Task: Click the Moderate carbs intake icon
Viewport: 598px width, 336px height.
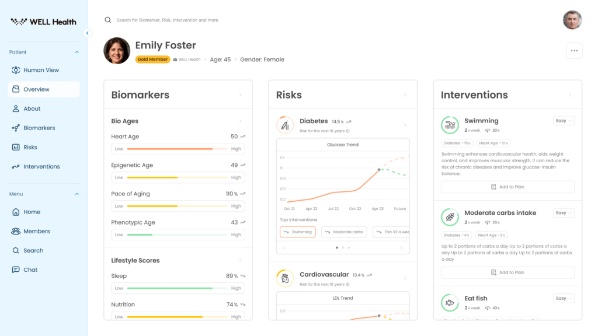Action: pyautogui.click(x=450, y=217)
